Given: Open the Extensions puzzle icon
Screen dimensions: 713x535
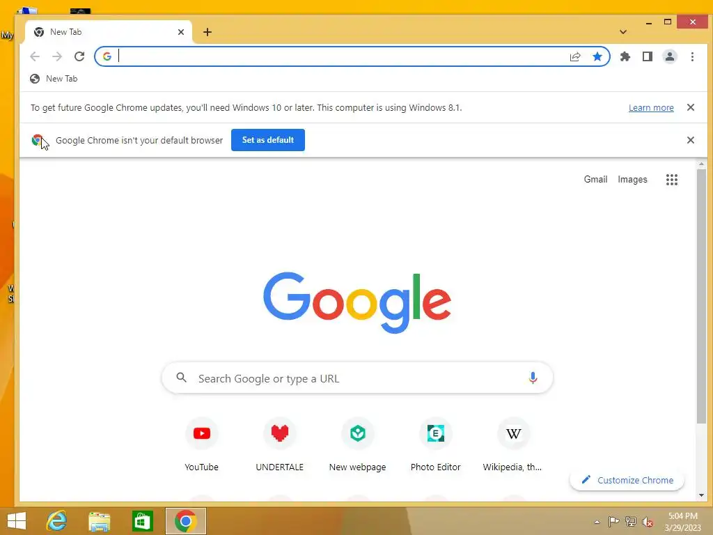Looking at the screenshot, I should pyautogui.click(x=625, y=56).
